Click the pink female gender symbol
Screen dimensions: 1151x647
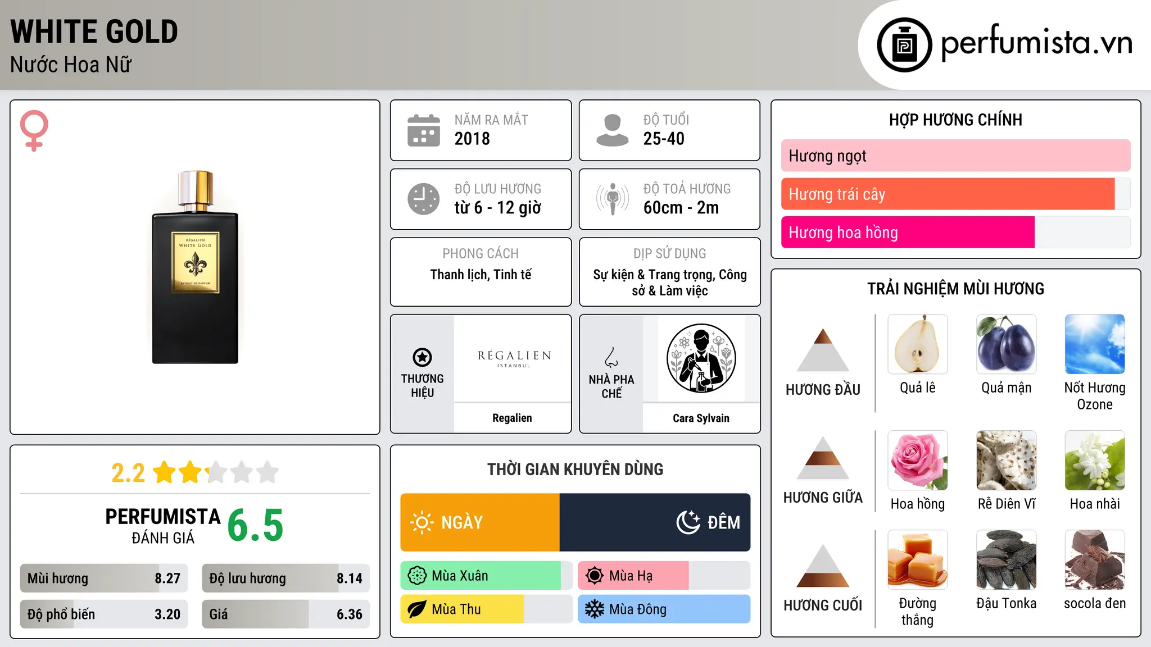(x=34, y=130)
